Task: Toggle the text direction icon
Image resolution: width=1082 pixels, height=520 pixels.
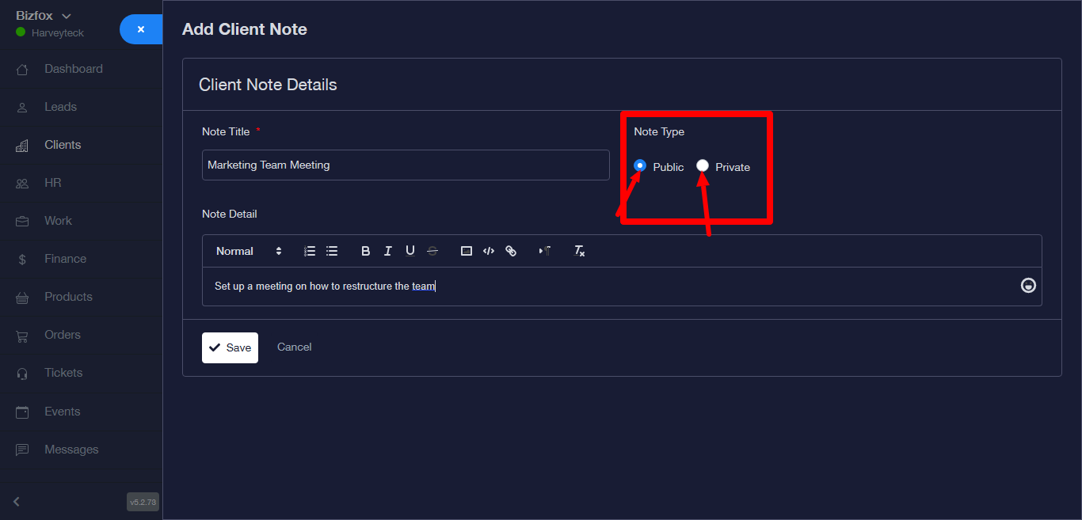Action: 545,251
